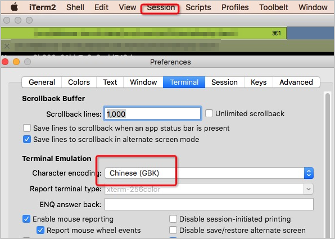Open the Edit menu

[x=101, y=7]
